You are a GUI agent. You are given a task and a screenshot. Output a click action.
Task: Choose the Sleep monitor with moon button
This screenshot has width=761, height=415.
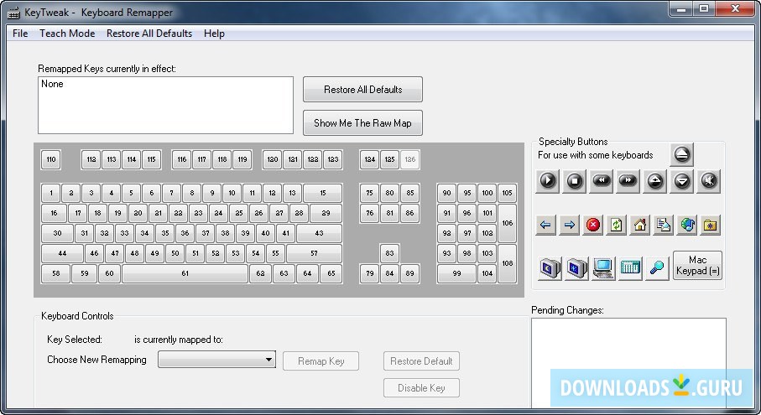550,268
